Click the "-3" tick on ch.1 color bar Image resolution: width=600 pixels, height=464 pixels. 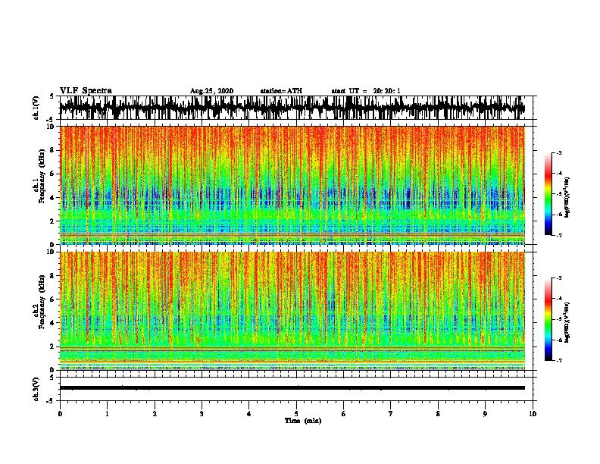(x=559, y=152)
